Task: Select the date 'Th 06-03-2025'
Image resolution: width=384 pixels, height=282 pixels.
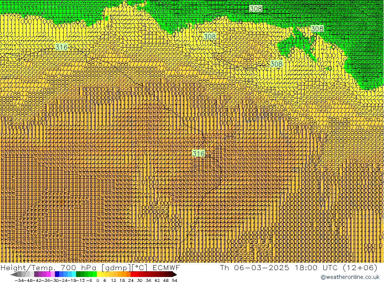Action: click(x=254, y=267)
